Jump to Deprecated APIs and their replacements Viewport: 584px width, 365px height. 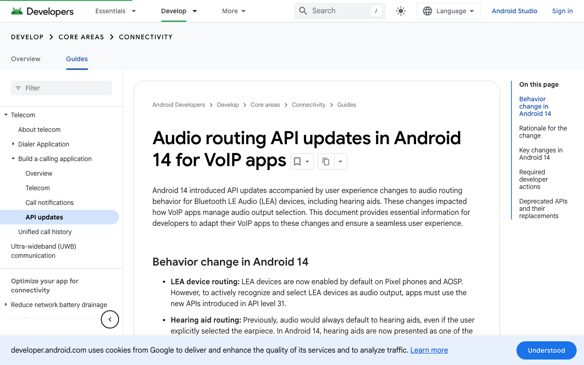pyautogui.click(x=543, y=209)
